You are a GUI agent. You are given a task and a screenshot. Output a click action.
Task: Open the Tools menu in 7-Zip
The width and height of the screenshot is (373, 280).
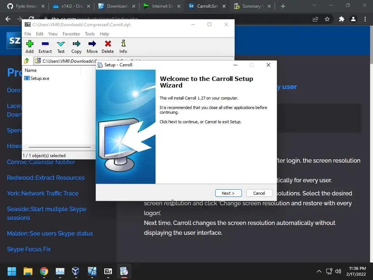(90, 34)
